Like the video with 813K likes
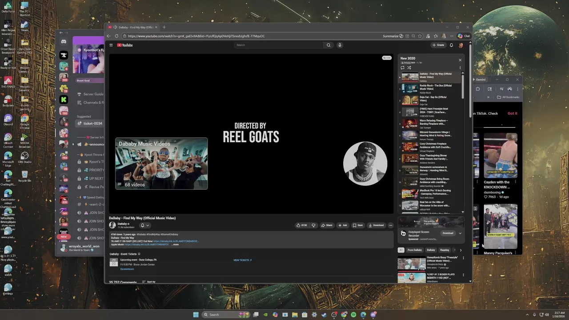Screen dimensions: 569x320 tap(302, 225)
